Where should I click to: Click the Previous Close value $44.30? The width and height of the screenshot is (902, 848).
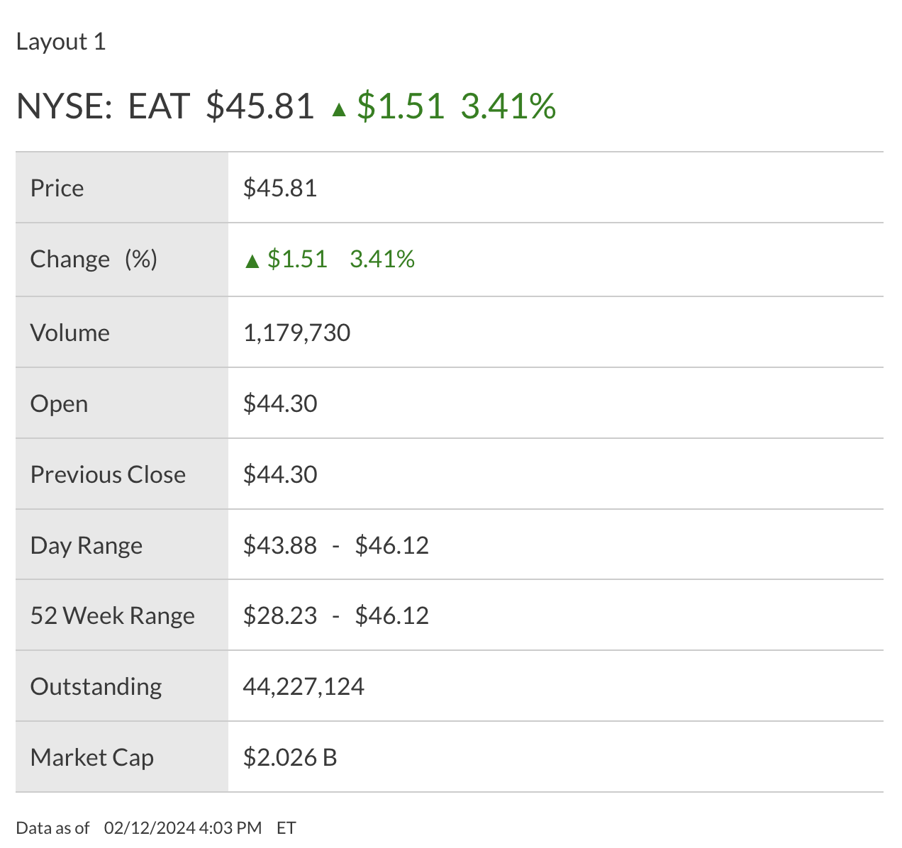(280, 474)
